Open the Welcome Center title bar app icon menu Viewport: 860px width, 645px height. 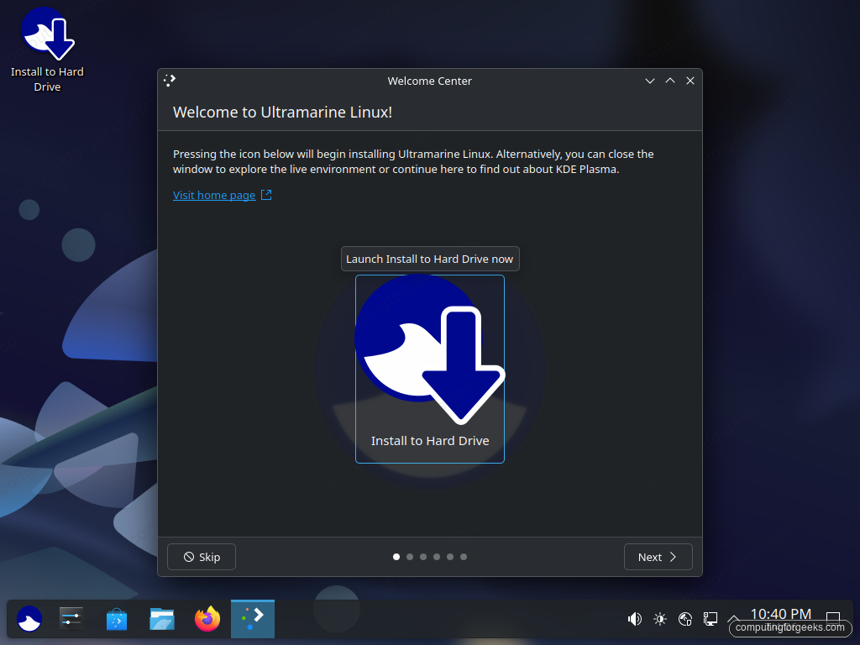tap(170, 81)
